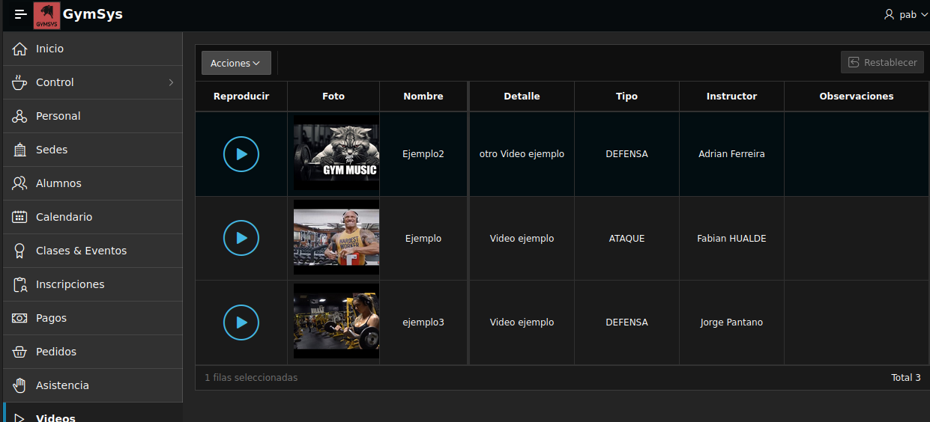Click the ATAQUE type cell

click(x=626, y=238)
